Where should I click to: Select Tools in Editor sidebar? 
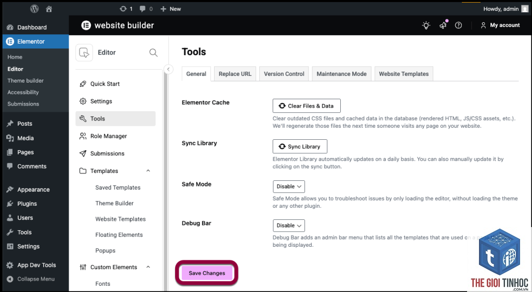115,118
